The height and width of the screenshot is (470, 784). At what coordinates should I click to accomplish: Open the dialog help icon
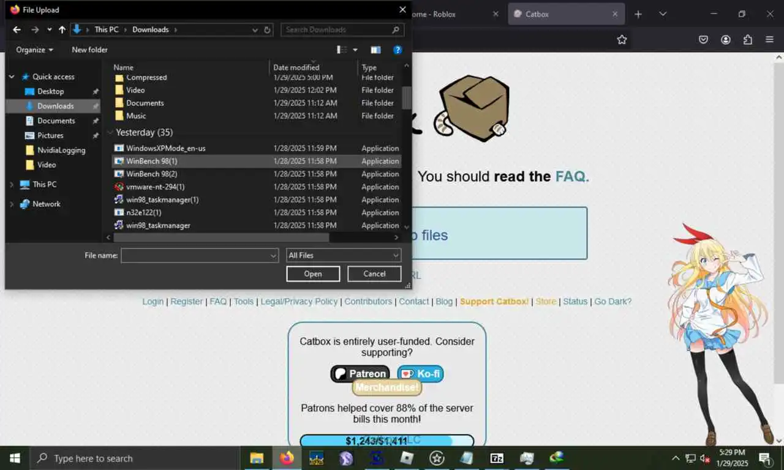click(398, 50)
